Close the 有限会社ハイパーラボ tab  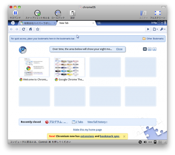point(55,23)
